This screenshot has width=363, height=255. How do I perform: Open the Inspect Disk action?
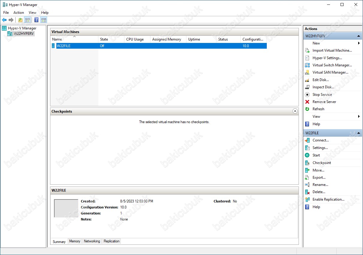coord(323,87)
